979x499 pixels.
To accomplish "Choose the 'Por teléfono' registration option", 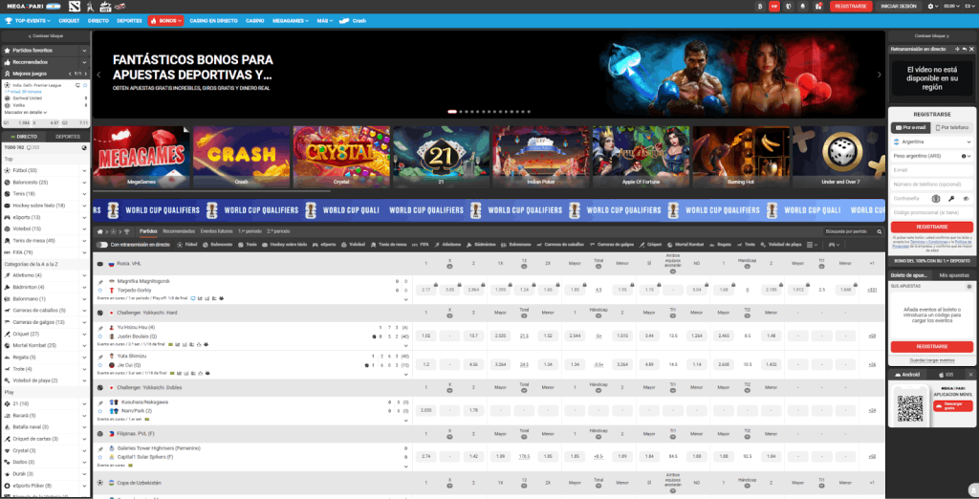I will click(953, 127).
